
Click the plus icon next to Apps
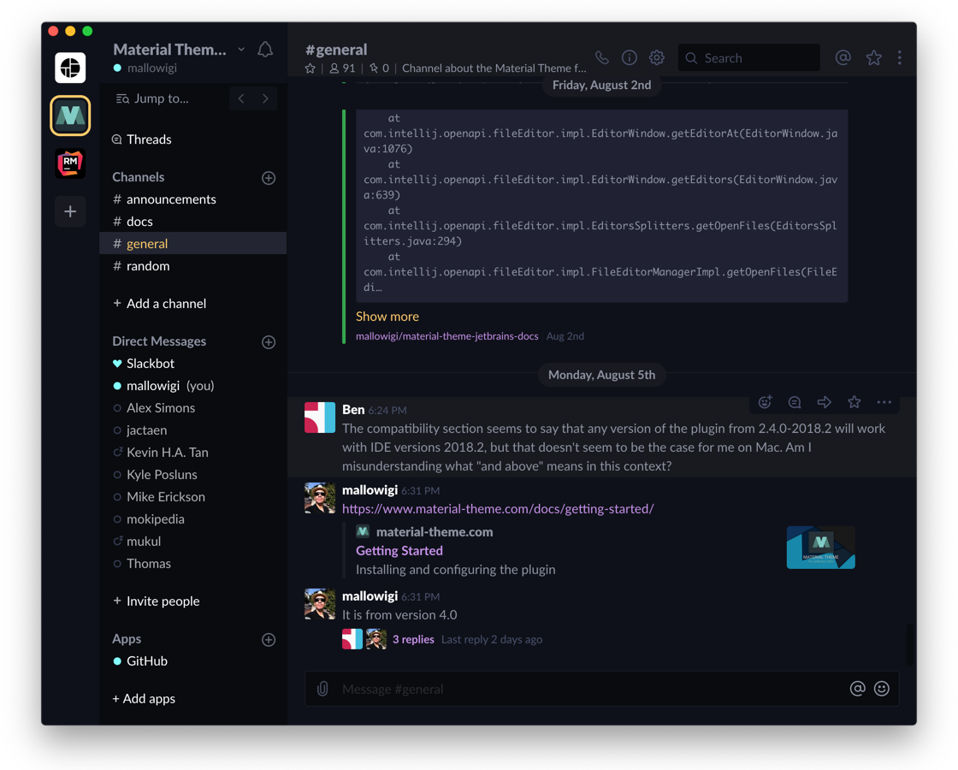[x=269, y=640]
